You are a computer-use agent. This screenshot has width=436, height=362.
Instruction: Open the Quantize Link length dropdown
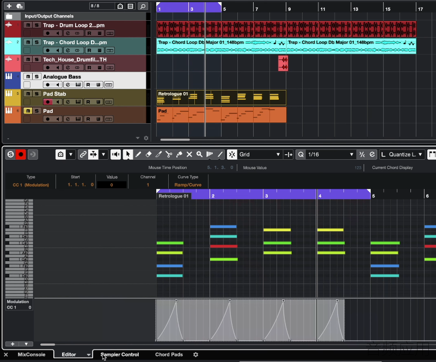click(402, 154)
